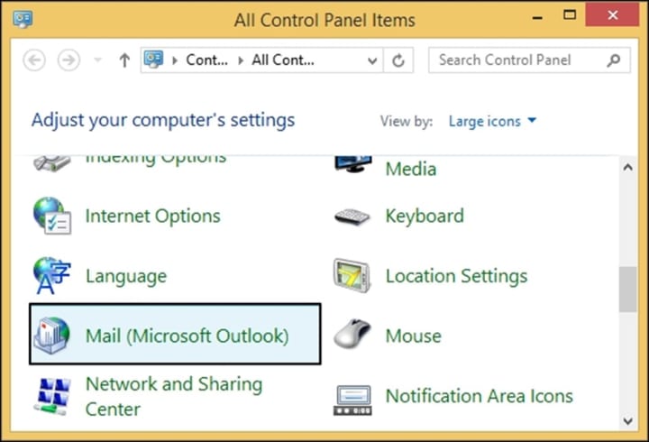
Task: Open the Internet Options globe icon
Action: pos(52,216)
